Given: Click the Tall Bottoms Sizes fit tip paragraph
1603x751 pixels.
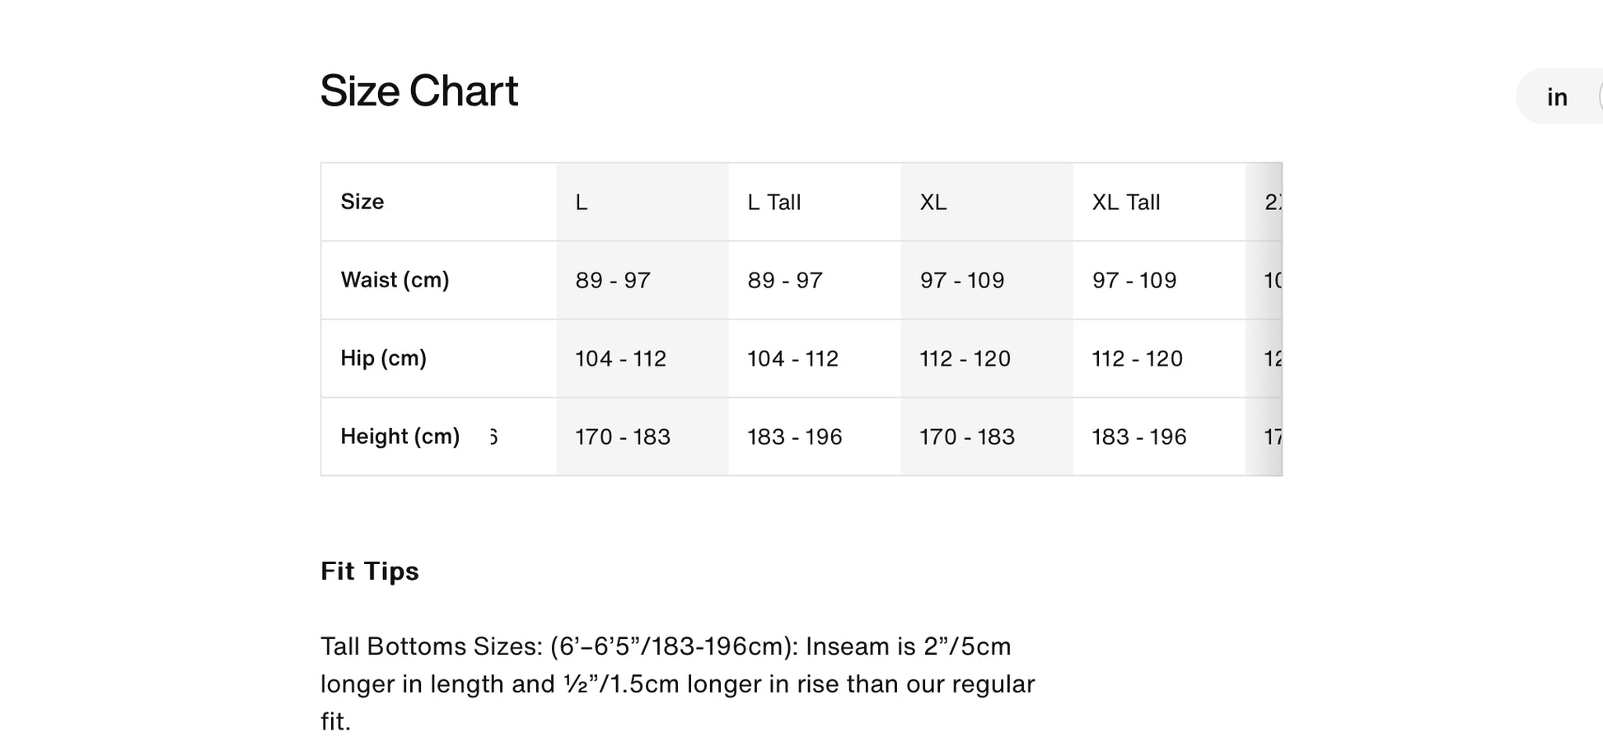Looking at the screenshot, I should tap(677, 683).
